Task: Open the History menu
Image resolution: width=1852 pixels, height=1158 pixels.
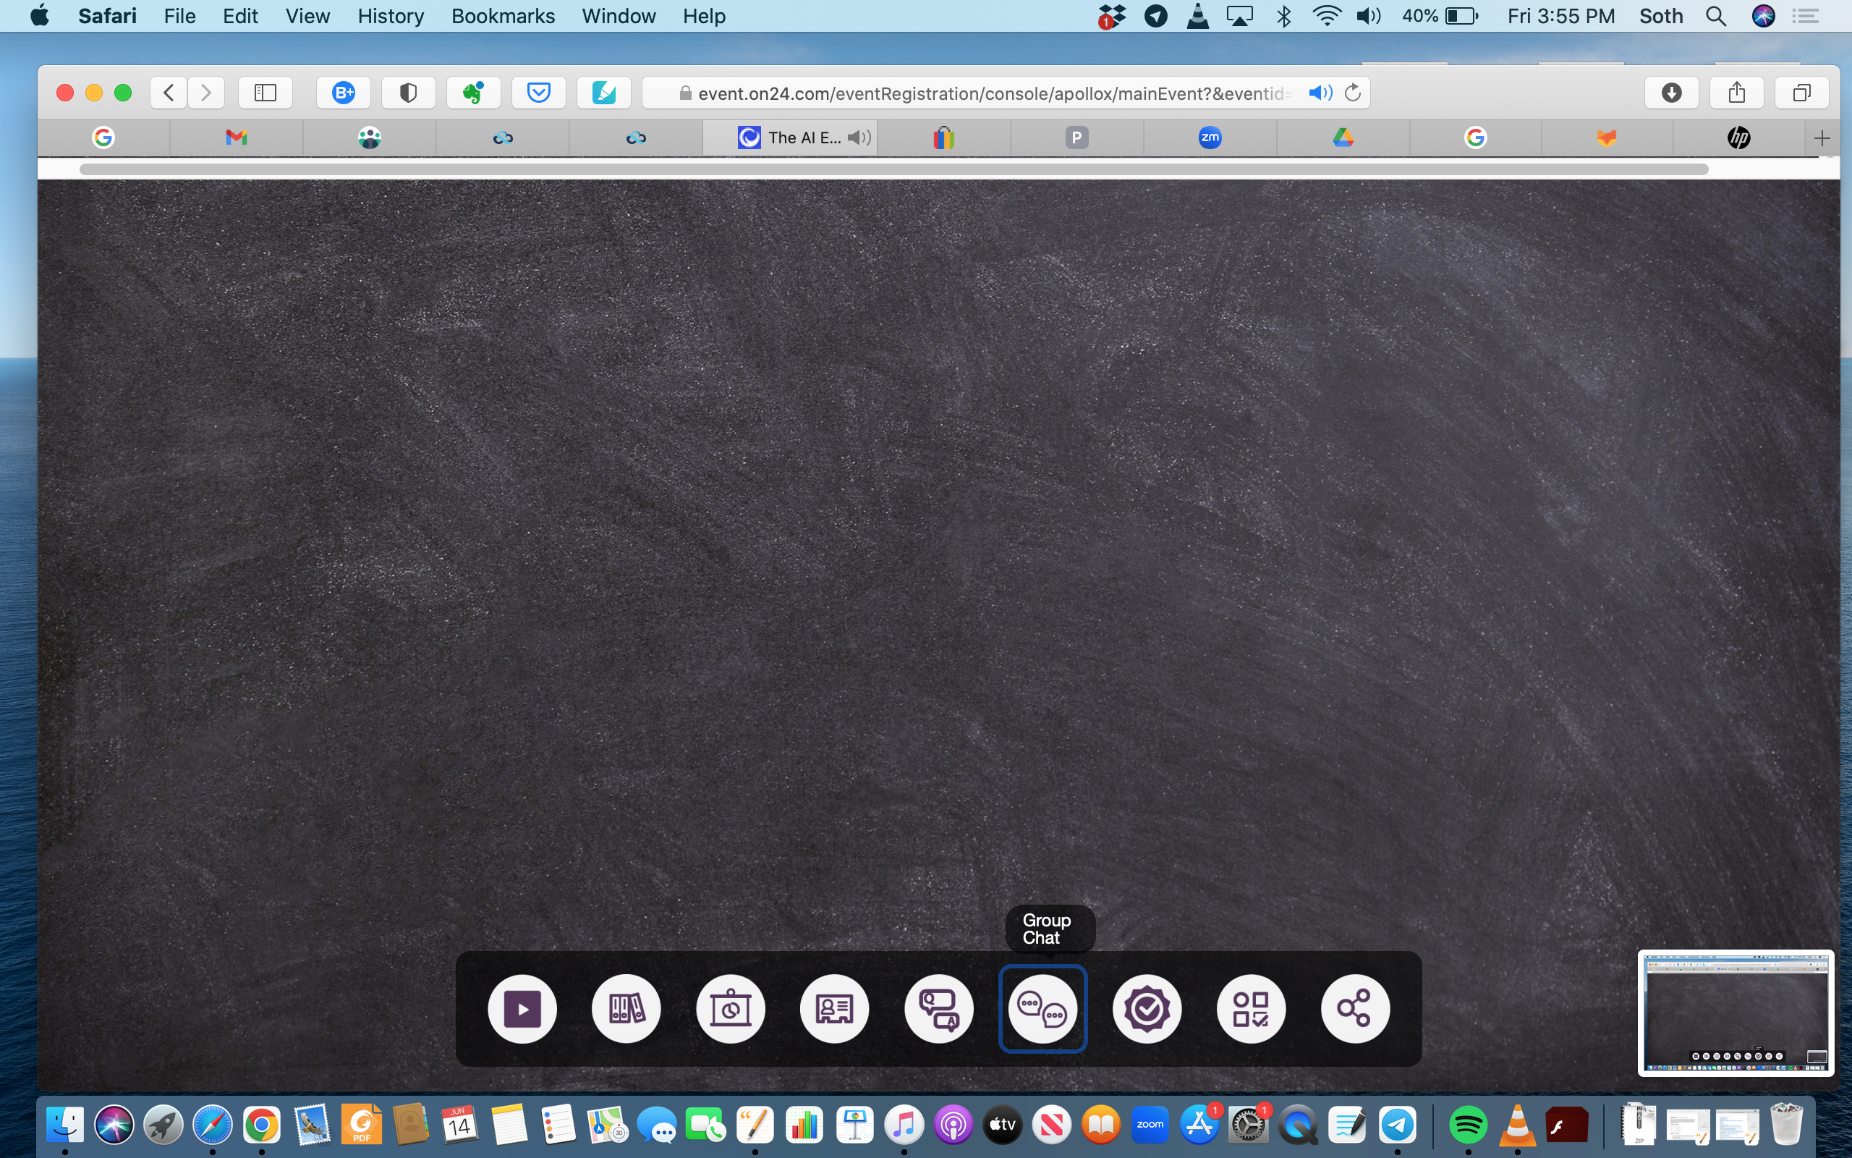Action: (391, 16)
